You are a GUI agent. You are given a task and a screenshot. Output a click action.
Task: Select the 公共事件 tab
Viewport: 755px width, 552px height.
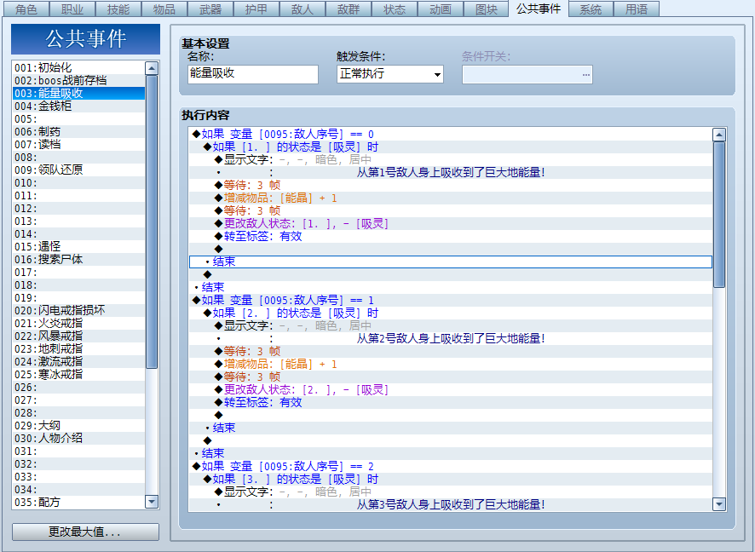[539, 9]
